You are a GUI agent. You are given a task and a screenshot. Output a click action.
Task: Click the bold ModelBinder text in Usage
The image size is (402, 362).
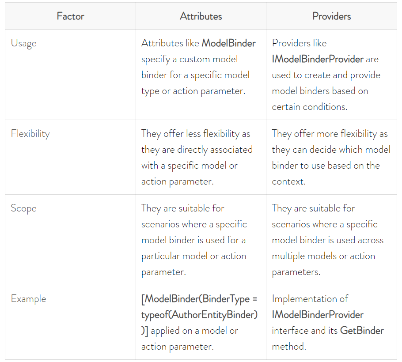click(x=229, y=43)
